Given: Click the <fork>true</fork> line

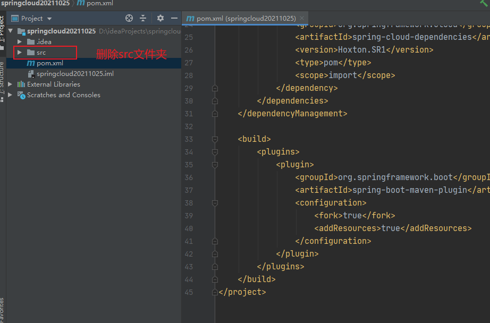Looking at the screenshot, I should [354, 216].
